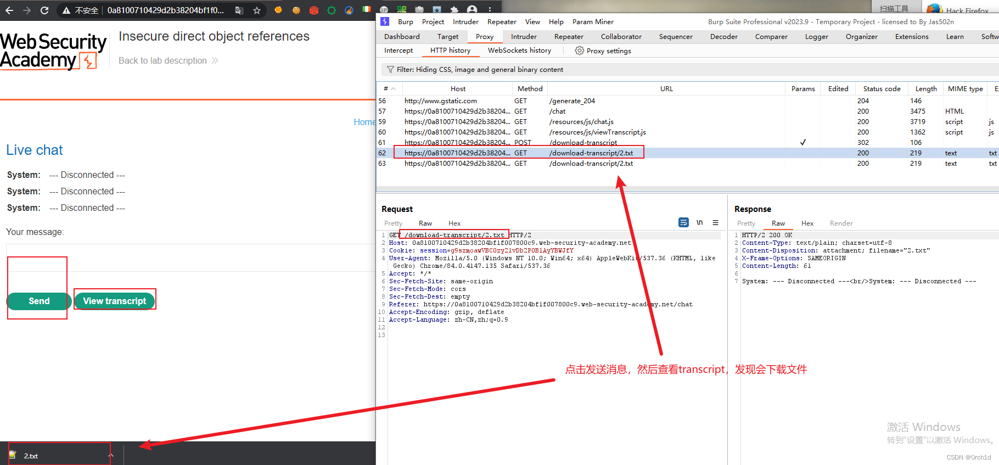Click the browser forward arrow

tap(26, 10)
